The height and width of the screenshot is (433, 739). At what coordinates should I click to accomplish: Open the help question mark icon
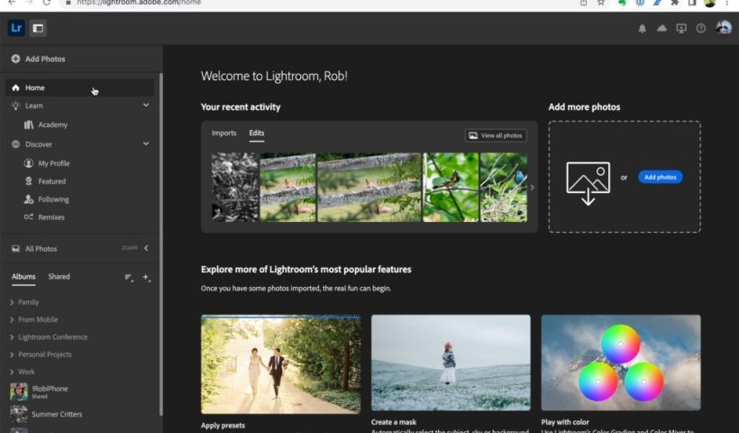[701, 29]
